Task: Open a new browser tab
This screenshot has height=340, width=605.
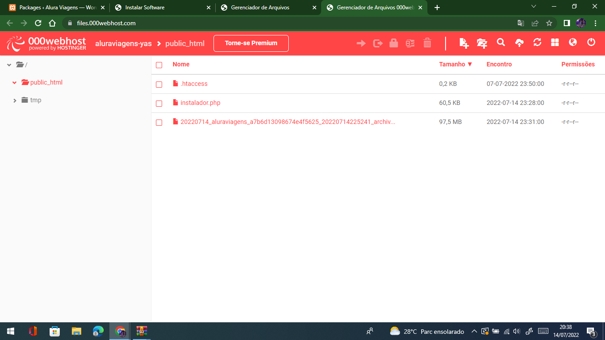Action: click(437, 8)
